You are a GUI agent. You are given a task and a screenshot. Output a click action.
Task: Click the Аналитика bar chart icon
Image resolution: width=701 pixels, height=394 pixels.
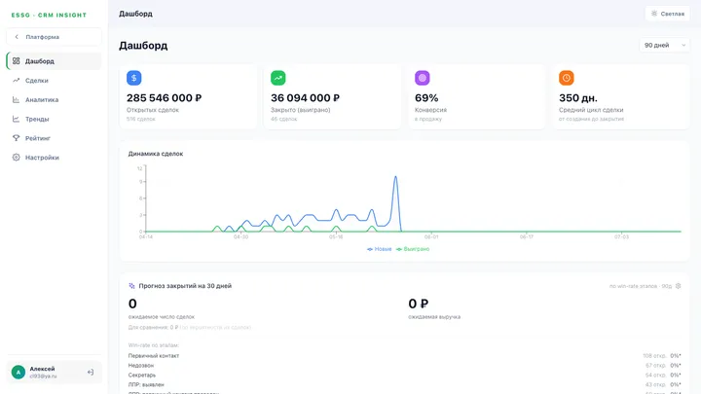pos(17,99)
